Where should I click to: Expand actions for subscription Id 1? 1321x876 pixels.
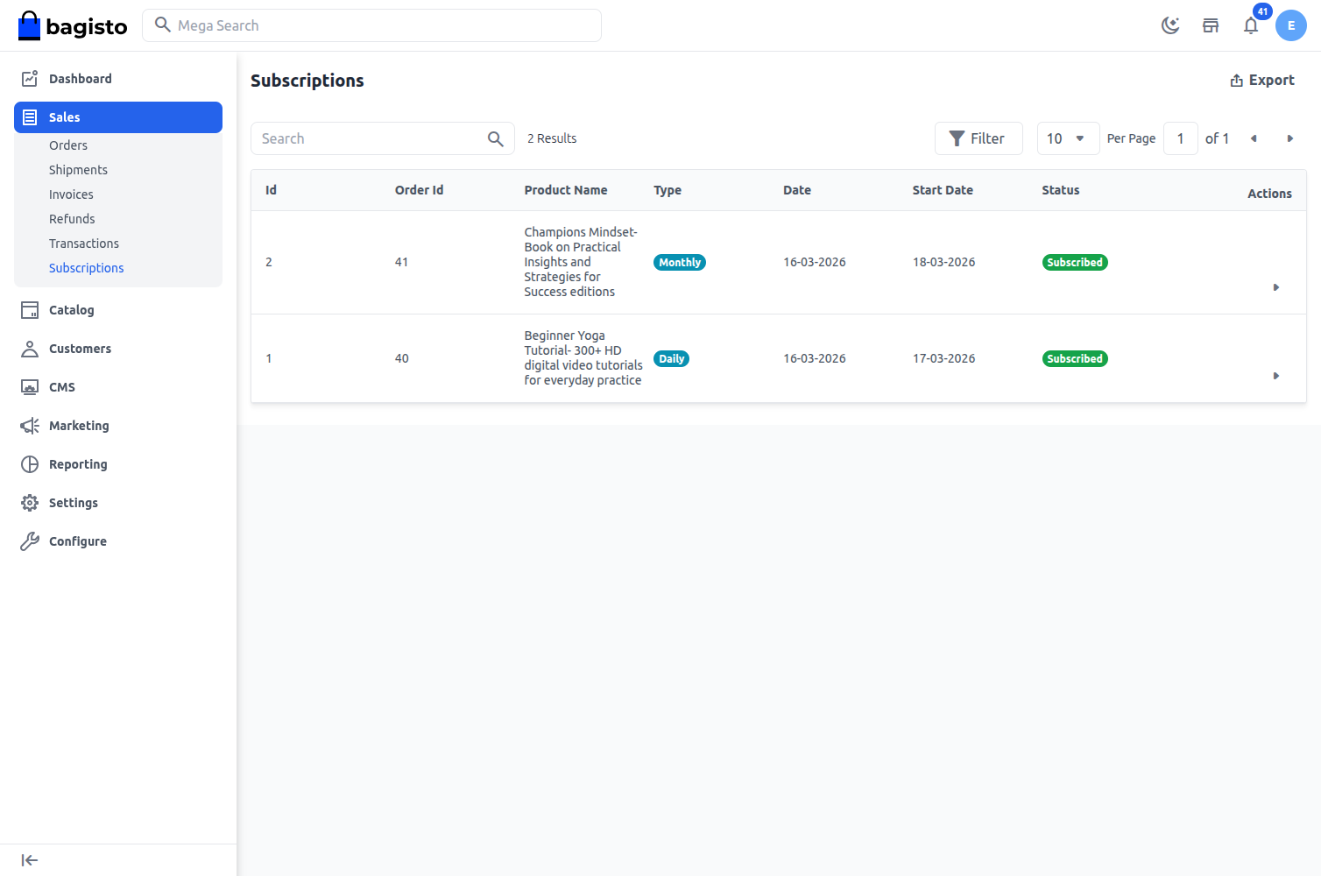pyautogui.click(x=1276, y=375)
